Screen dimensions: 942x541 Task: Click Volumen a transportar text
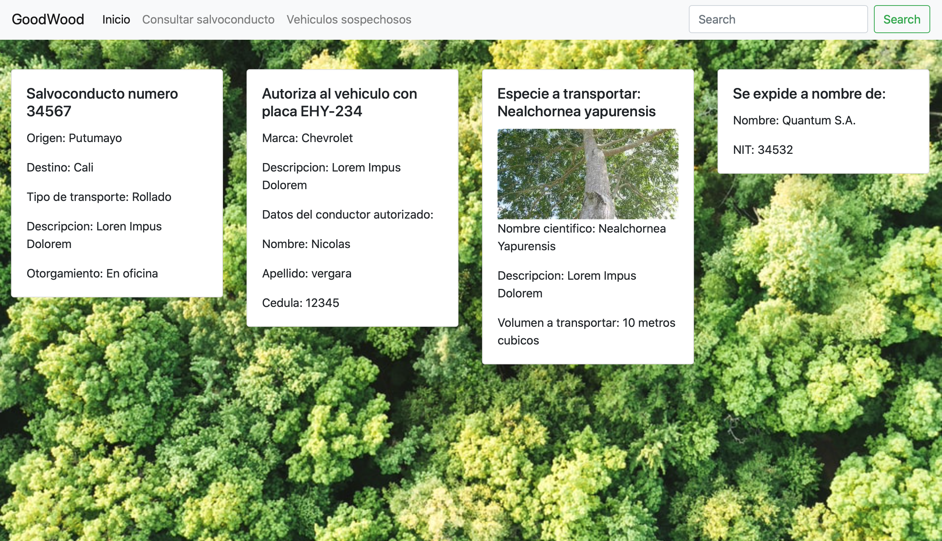(586, 331)
